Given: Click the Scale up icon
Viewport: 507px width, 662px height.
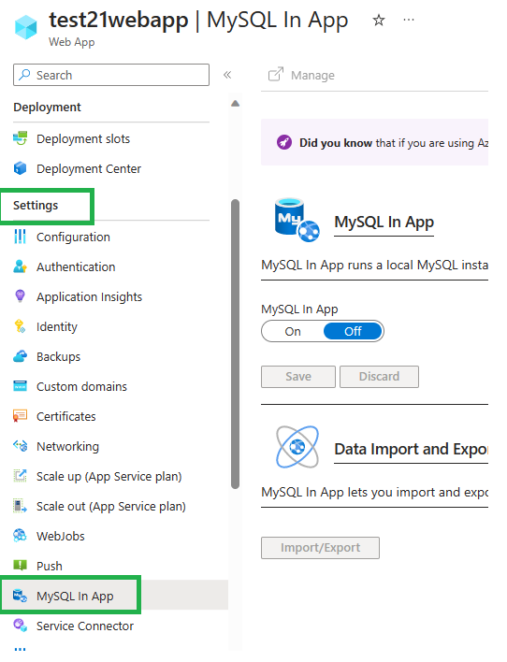Looking at the screenshot, I should point(20,476).
